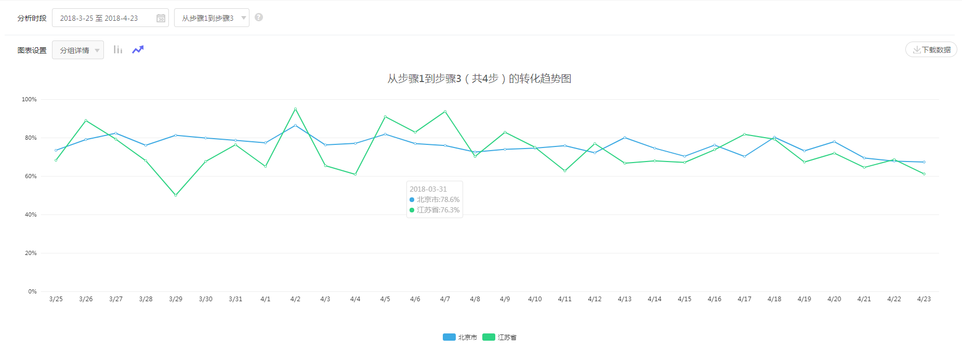Viewport: 962px width, 349px height.
Task: Click the 2018-3-25 至 2018-4-23 date field
Action: pyautogui.click(x=103, y=18)
